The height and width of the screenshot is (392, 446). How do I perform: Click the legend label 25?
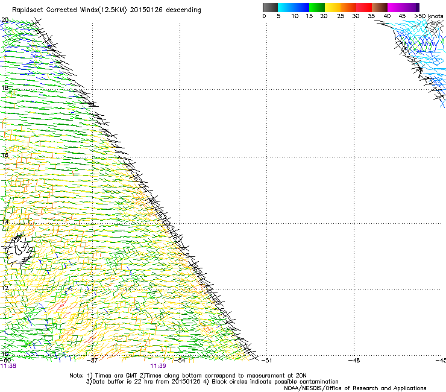(x=341, y=16)
